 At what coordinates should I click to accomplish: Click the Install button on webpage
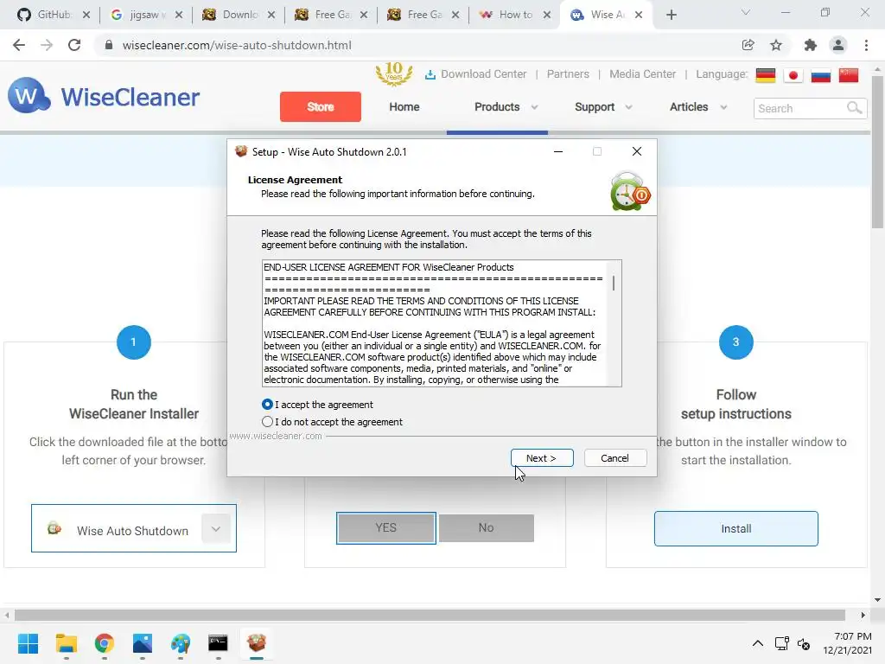(x=736, y=528)
